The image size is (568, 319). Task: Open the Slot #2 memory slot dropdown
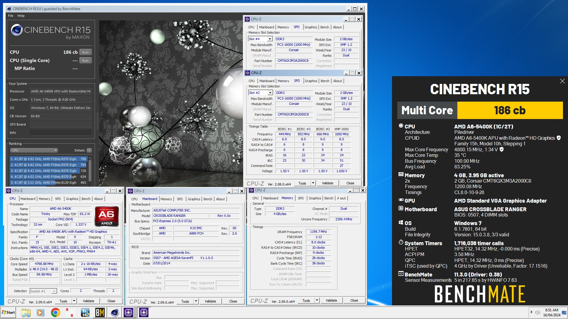tap(270, 93)
